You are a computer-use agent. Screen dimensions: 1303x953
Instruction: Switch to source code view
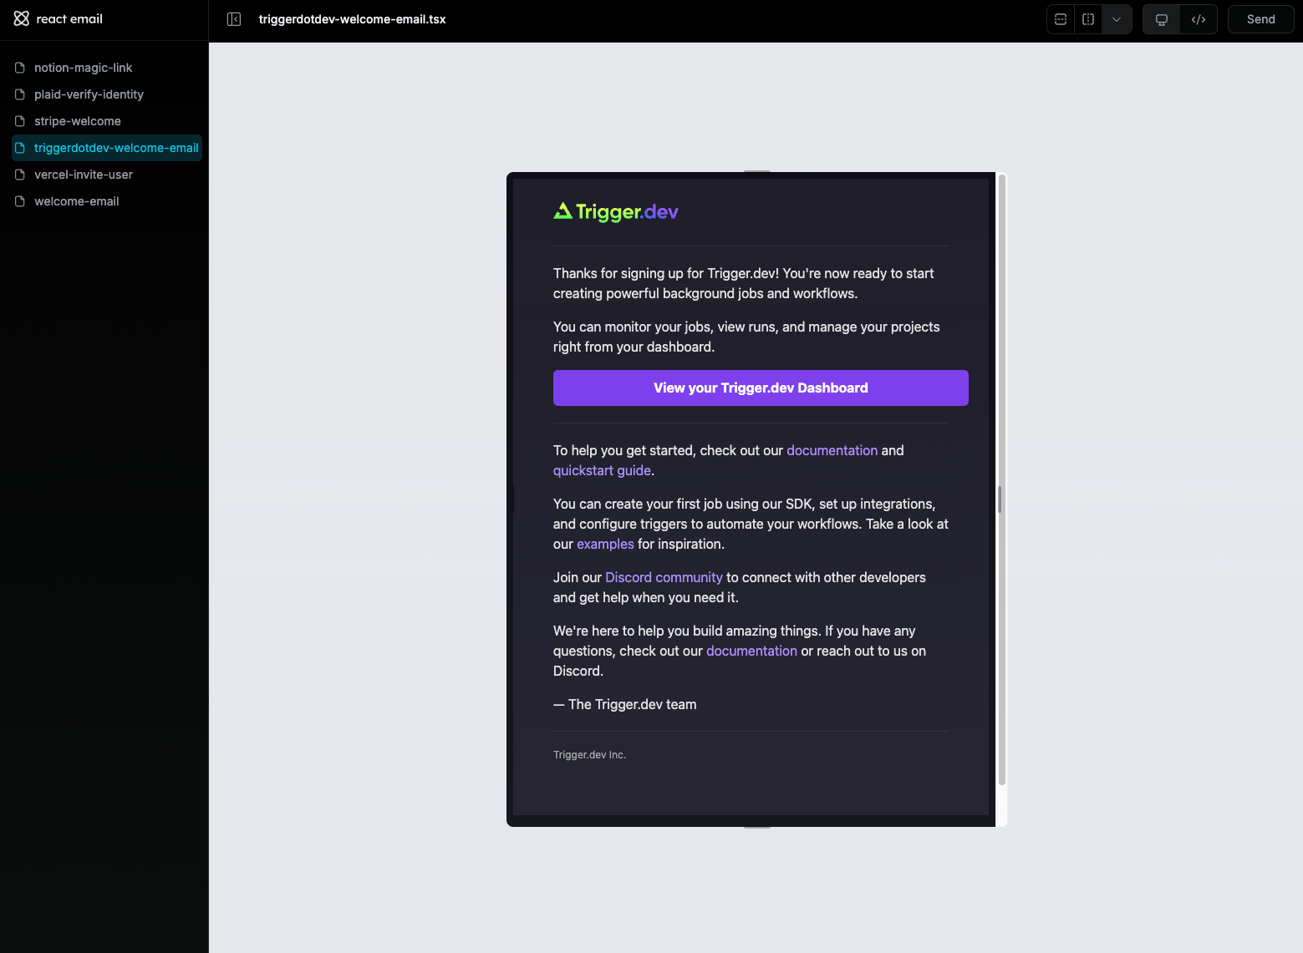tap(1199, 19)
